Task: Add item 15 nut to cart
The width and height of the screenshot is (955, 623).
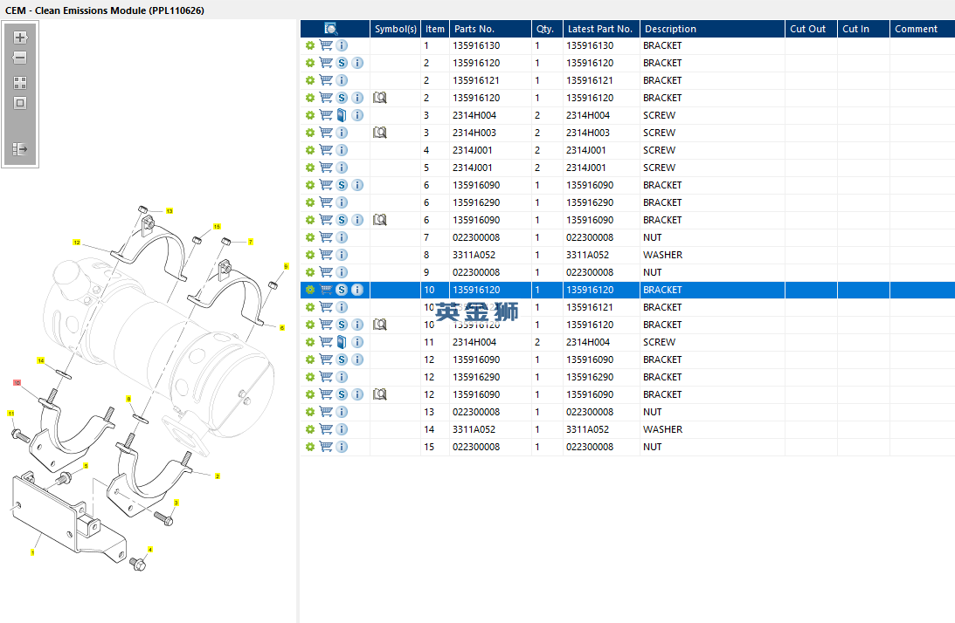Action: pyautogui.click(x=326, y=447)
